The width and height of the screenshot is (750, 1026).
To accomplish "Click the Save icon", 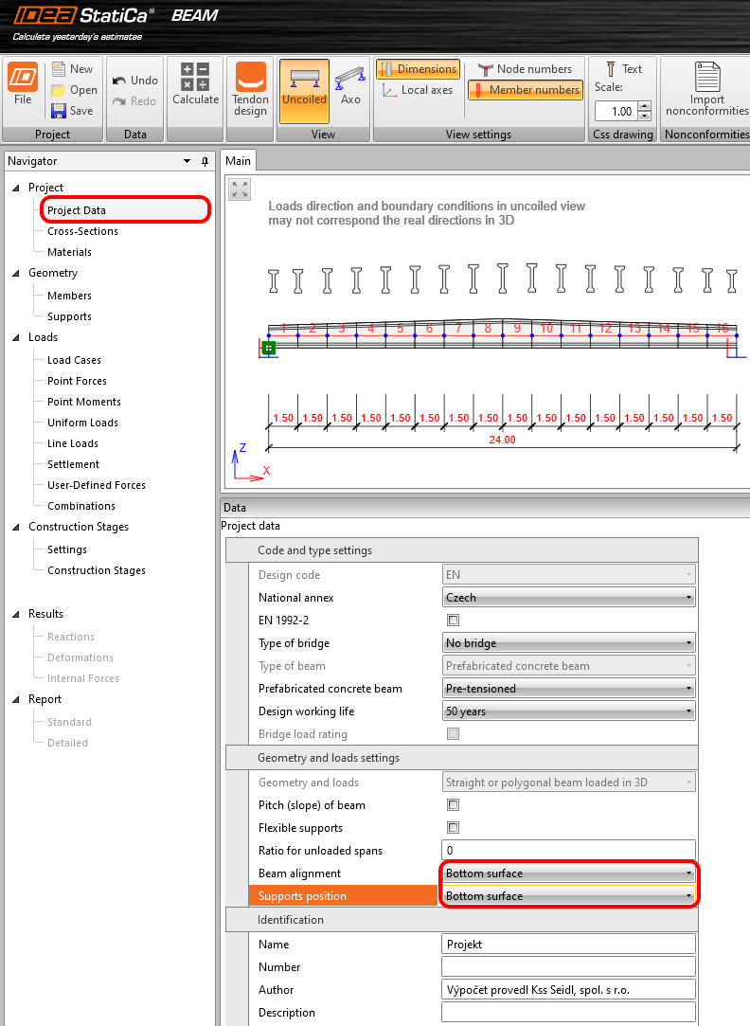I will (59, 111).
